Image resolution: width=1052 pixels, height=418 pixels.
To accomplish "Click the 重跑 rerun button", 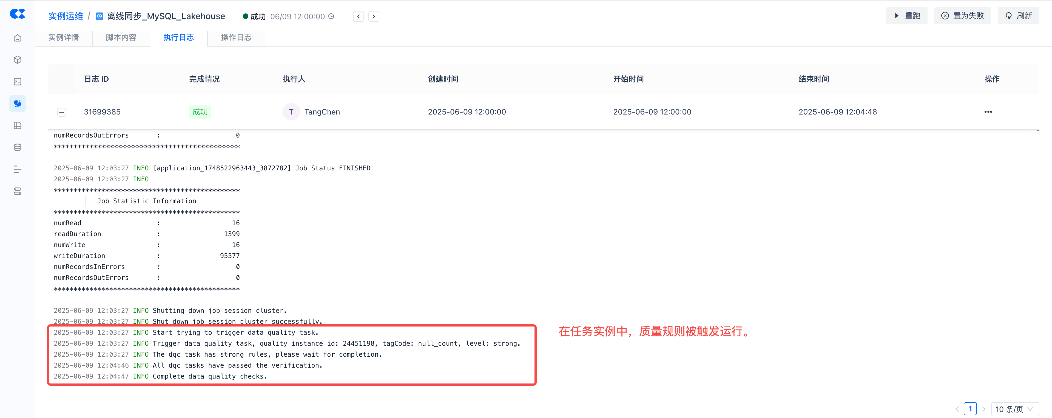I will click(x=906, y=16).
